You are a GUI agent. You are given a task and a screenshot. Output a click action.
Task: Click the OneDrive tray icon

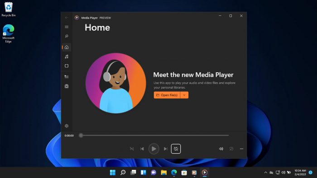click(x=272, y=173)
